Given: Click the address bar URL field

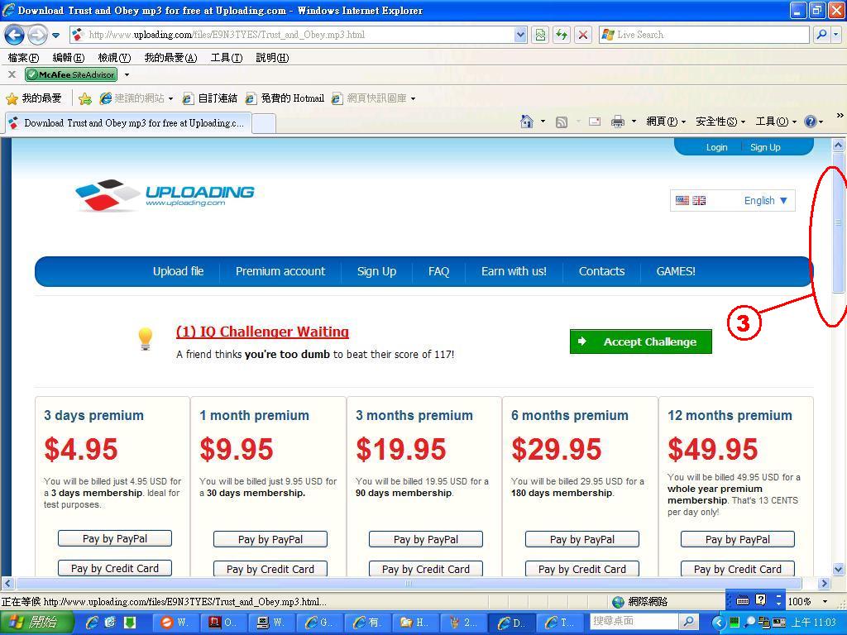Looking at the screenshot, I should (x=292, y=35).
